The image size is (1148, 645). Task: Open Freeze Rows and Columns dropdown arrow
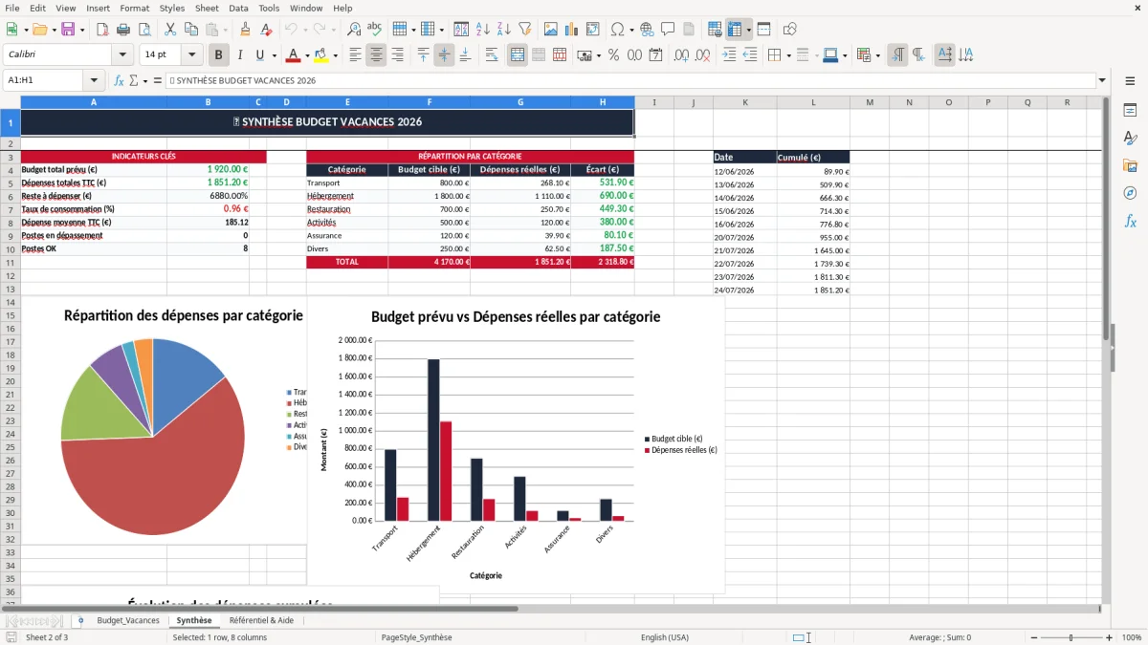click(x=748, y=30)
